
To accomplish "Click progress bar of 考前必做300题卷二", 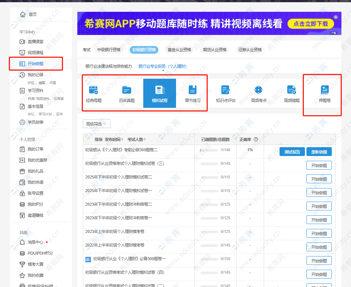I will click(209, 150).
